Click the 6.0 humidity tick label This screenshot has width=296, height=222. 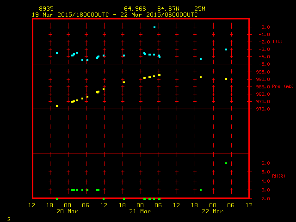pyautogui.click(x=265, y=163)
